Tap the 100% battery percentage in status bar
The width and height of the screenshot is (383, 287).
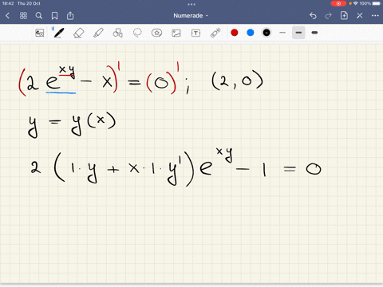point(365,3)
